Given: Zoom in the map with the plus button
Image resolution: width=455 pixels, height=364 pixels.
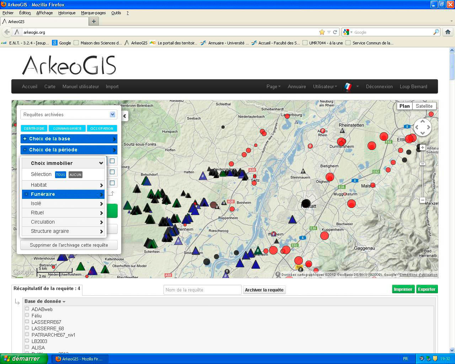Looking at the screenshot, I should (x=423, y=148).
